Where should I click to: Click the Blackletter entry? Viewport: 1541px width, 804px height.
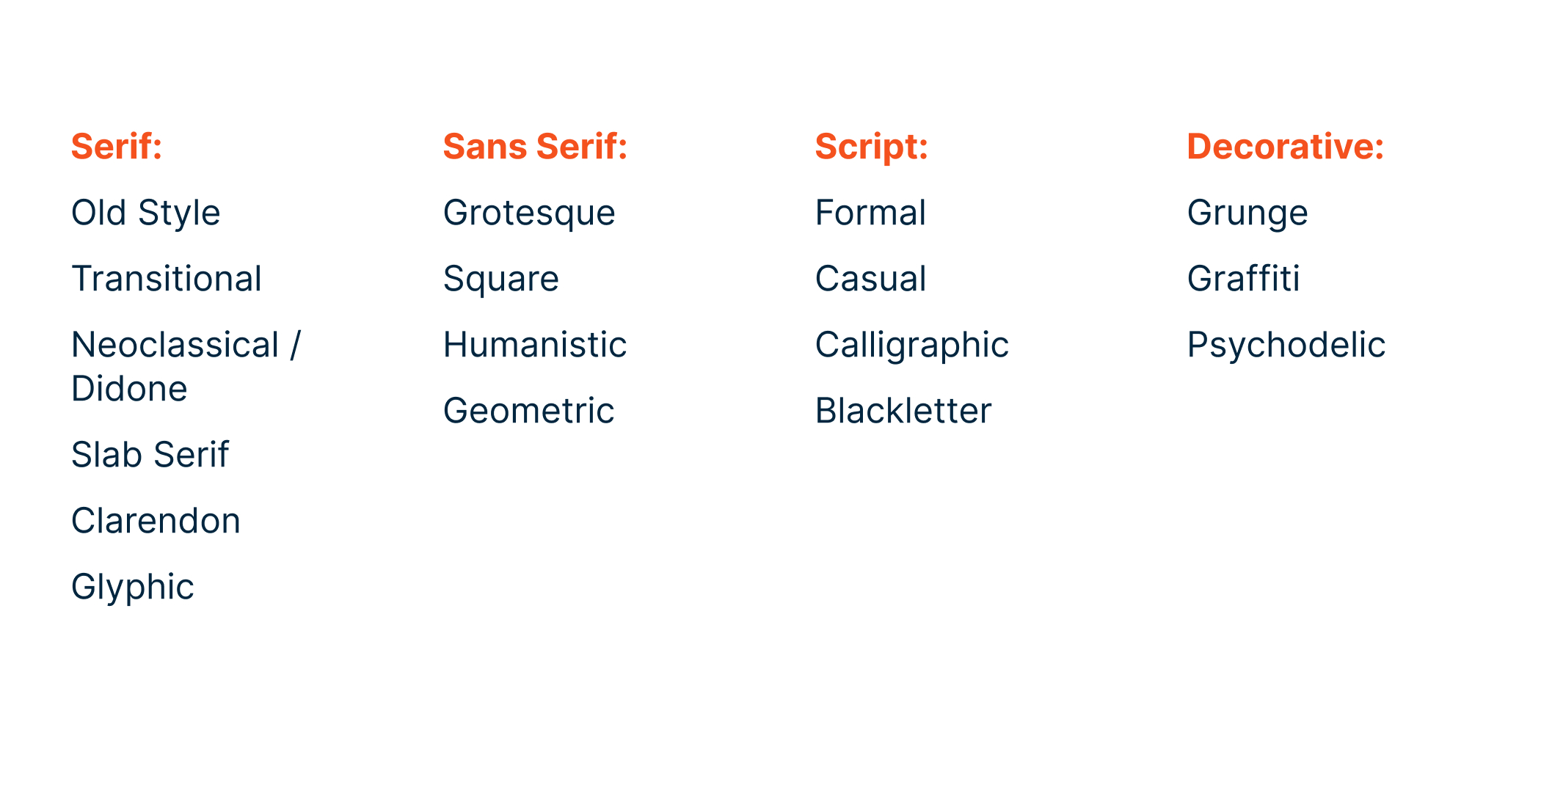(x=903, y=411)
